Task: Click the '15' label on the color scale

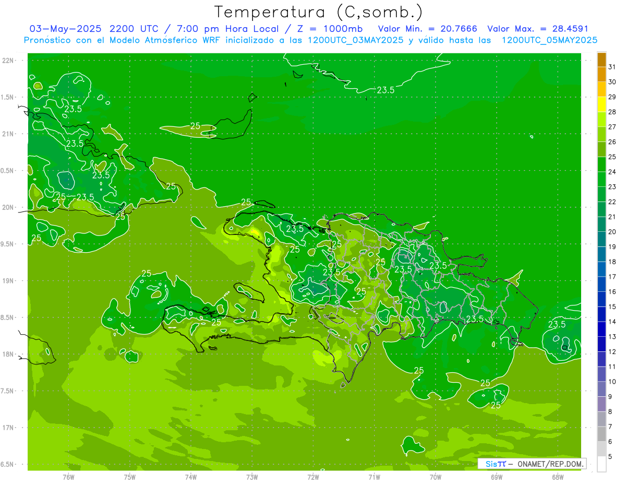Action: tap(612, 306)
